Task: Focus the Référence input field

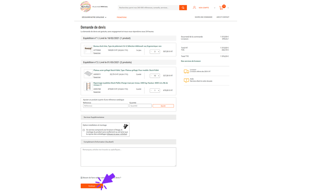Action: pos(106,106)
